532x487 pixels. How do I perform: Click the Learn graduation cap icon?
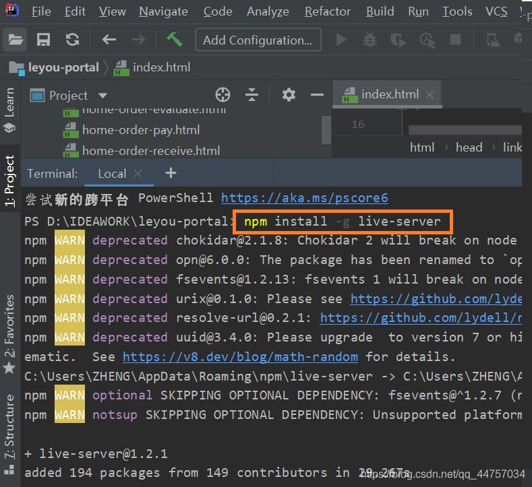(9, 128)
